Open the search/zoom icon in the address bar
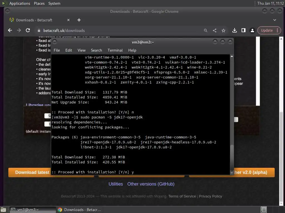285x213 pixels. 206,31
